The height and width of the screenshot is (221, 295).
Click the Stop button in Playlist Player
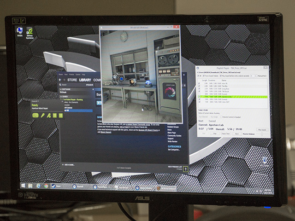click(x=215, y=134)
